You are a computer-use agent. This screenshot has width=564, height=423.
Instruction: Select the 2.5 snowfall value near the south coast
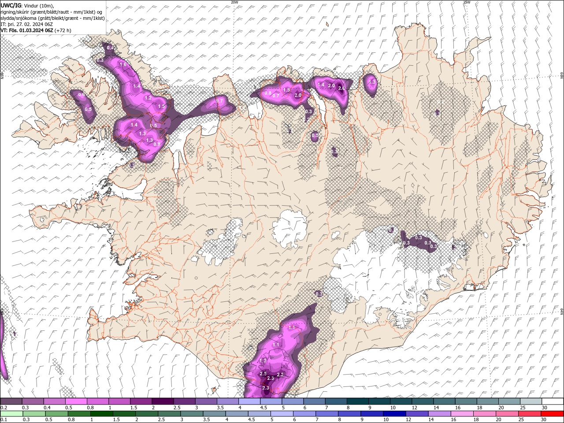263,374
